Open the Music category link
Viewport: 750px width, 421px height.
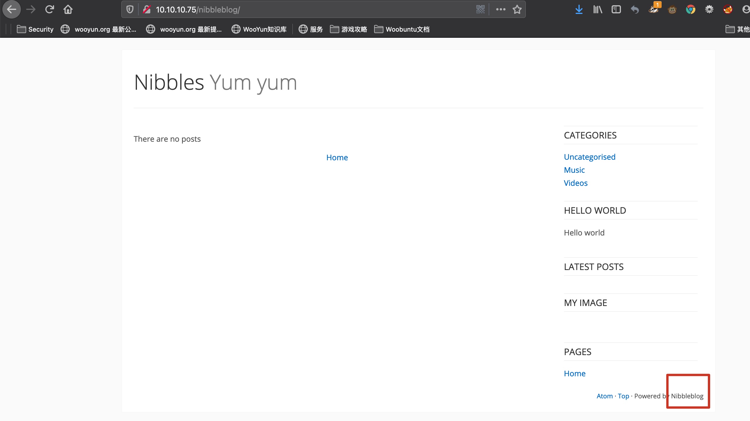tap(574, 170)
